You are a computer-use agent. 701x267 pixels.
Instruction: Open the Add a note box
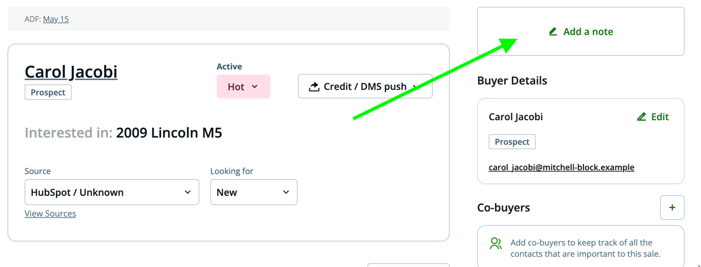[581, 31]
